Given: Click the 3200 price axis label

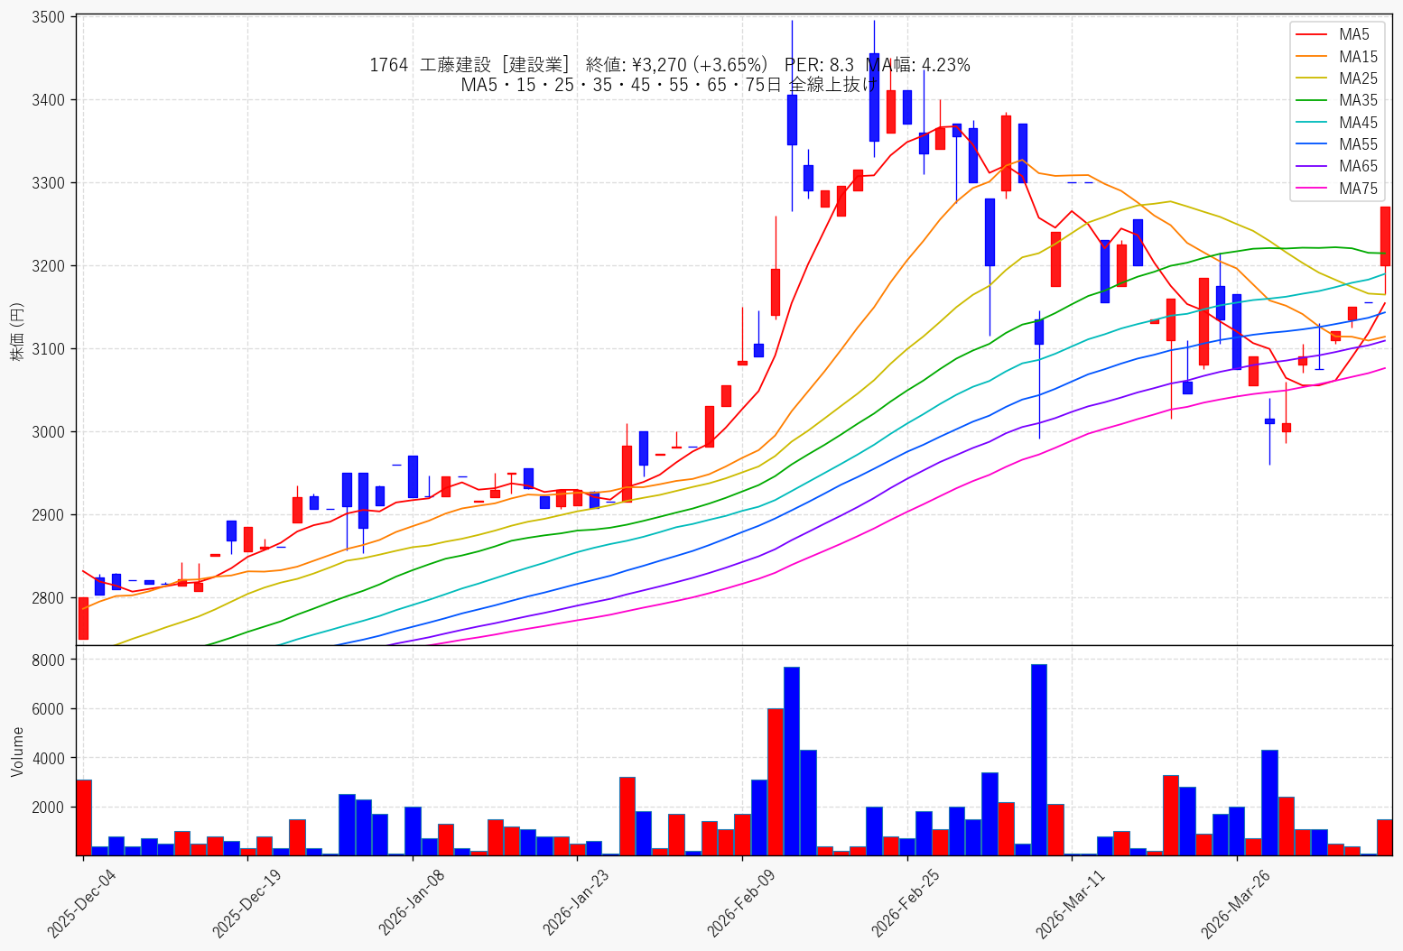Looking at the screenshot, I should [48, 266].
